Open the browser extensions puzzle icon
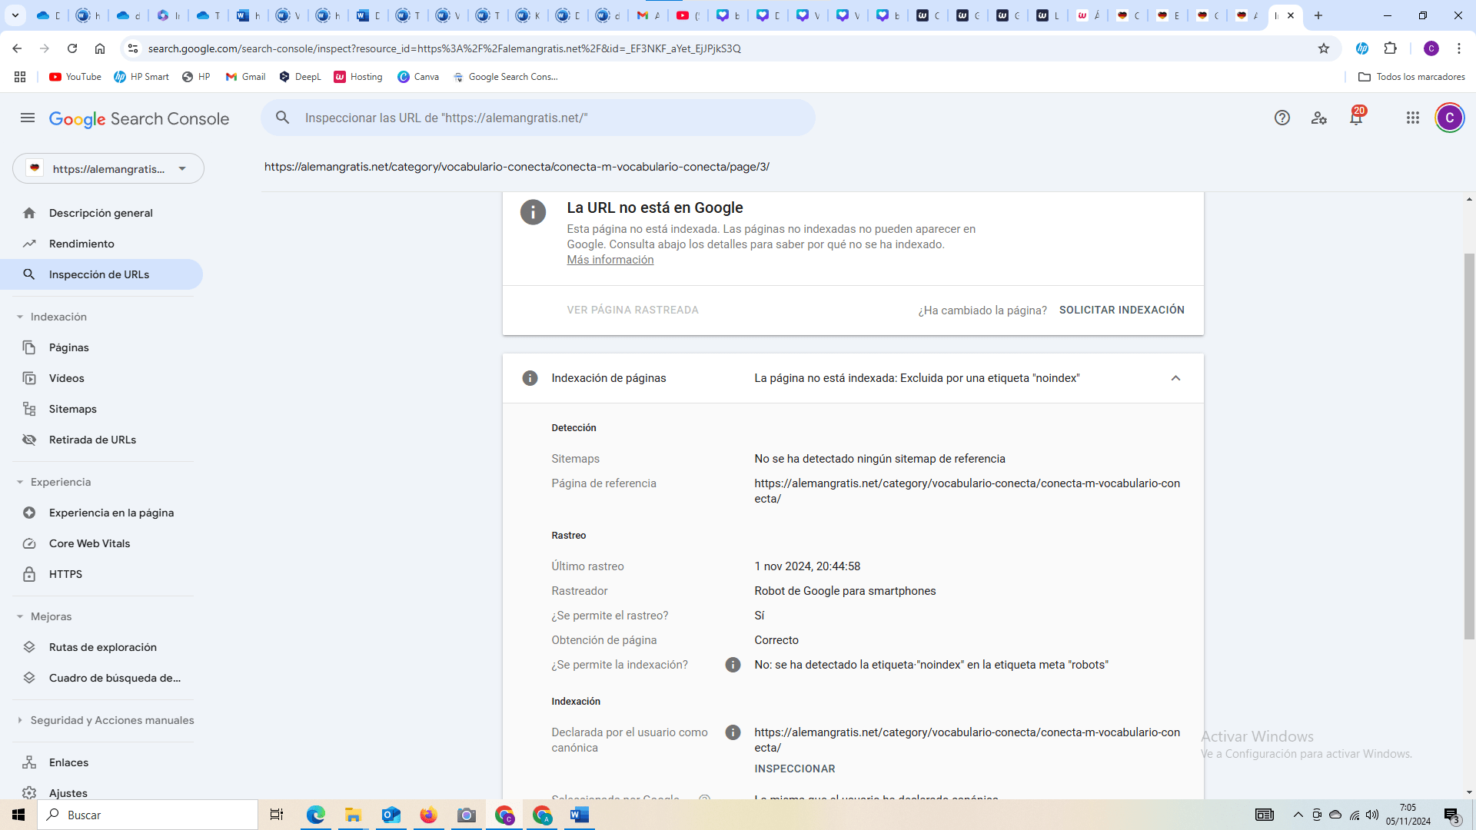The image size is (1476, 830). [x=1390, y=48]
